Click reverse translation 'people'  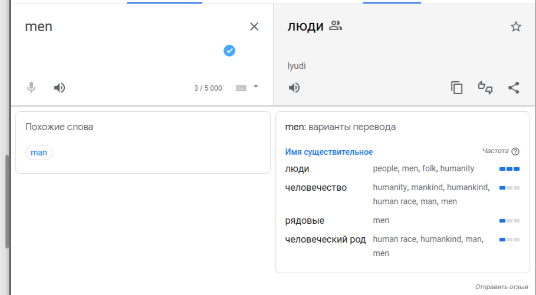point(386,168)
